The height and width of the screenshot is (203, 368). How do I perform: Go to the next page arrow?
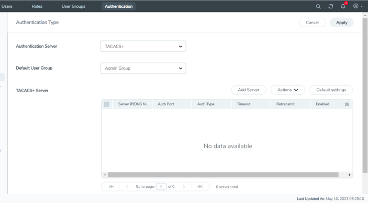pyautogui.click(x=184, y=187)
